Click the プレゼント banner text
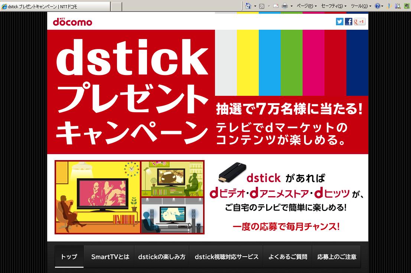Image resolution: width=411 pixels, height=273 pixels. pyautogui.click(x=133, y=98)
